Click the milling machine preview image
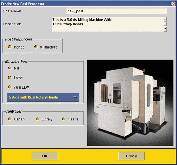Viewport: 177px width, 165px height. [x=130, y=103]
